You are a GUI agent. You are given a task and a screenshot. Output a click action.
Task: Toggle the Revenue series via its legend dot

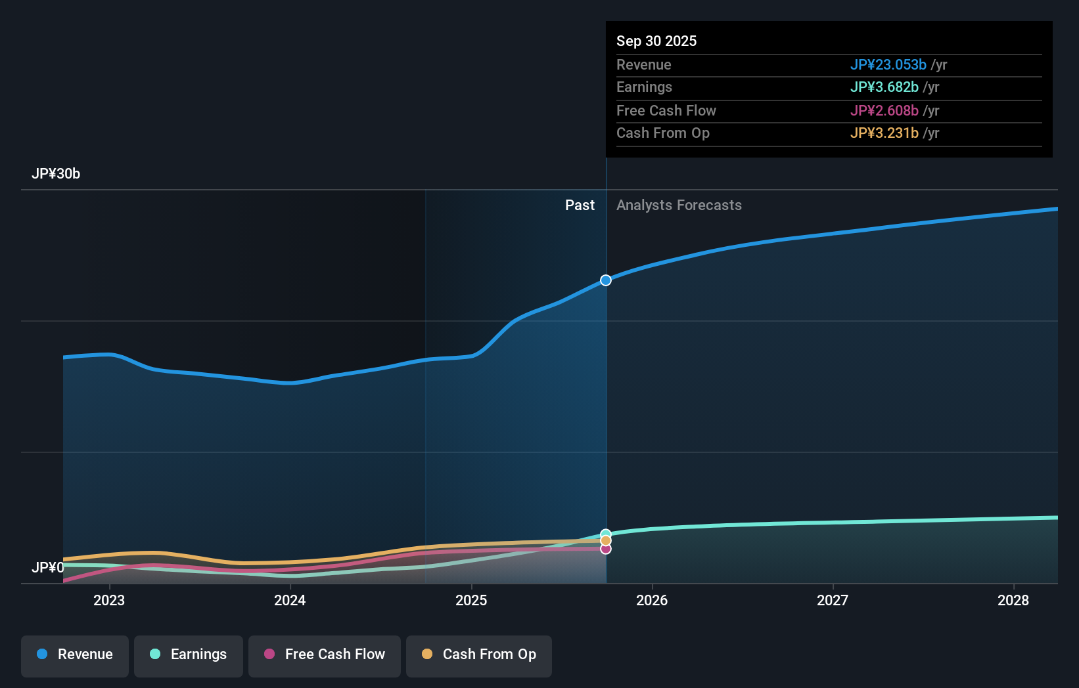[x=41, y=654]
